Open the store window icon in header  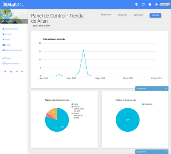tap(143, 4)
